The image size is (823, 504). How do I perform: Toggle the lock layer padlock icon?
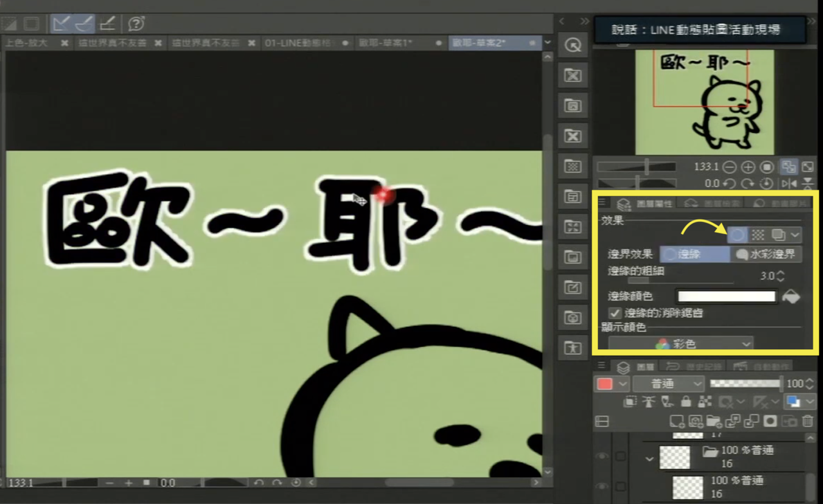click(686, 402)
